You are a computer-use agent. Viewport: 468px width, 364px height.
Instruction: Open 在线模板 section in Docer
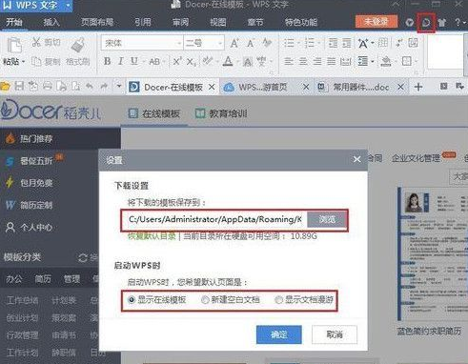coord(154,113)
